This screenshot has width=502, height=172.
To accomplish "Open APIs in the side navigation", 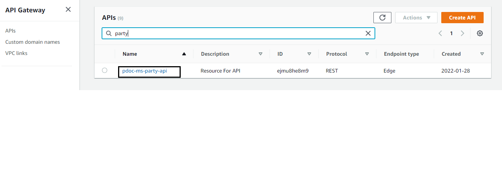I will [x=10, y=31].
